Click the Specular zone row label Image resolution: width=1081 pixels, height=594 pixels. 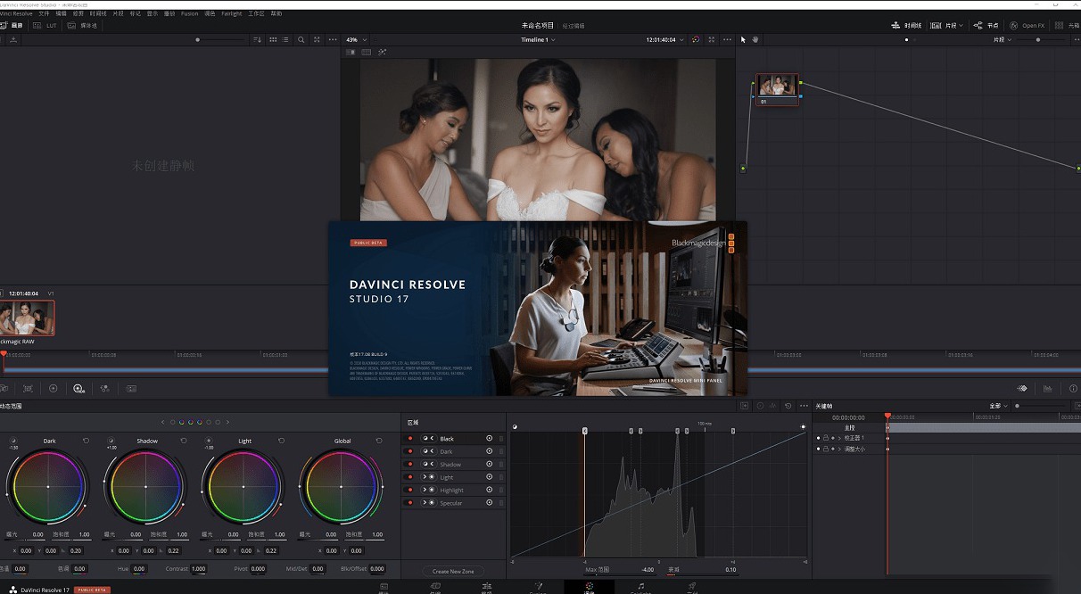point(450,503)
